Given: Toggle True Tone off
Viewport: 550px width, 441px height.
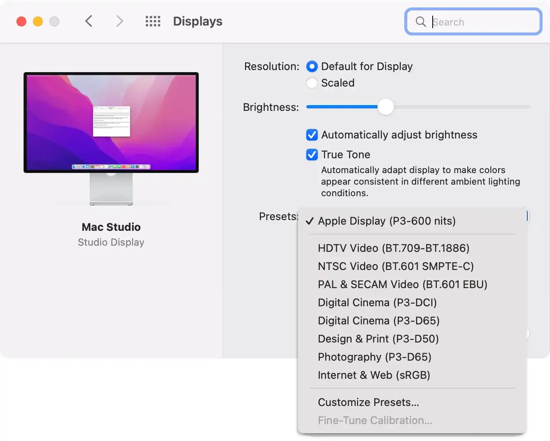Looking at the screenshot, I should [312, 155].
